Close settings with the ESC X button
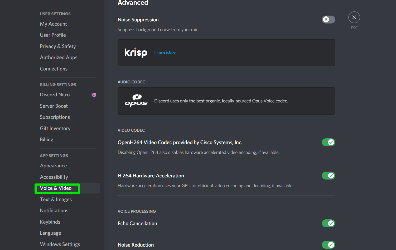The image size is (396, 250). (x=354, y=17)
